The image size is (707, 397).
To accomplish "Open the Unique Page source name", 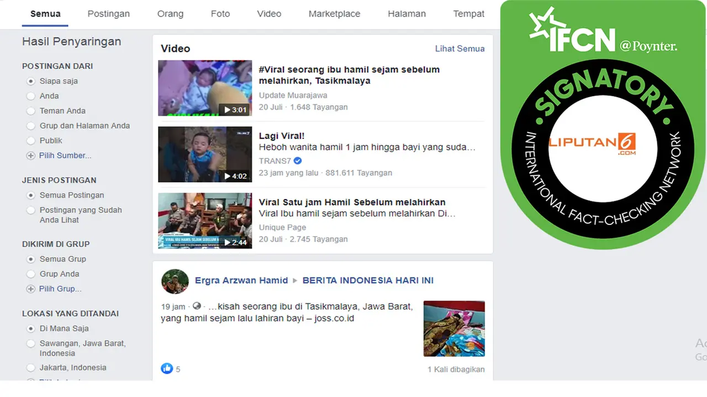I will [282, 227].
